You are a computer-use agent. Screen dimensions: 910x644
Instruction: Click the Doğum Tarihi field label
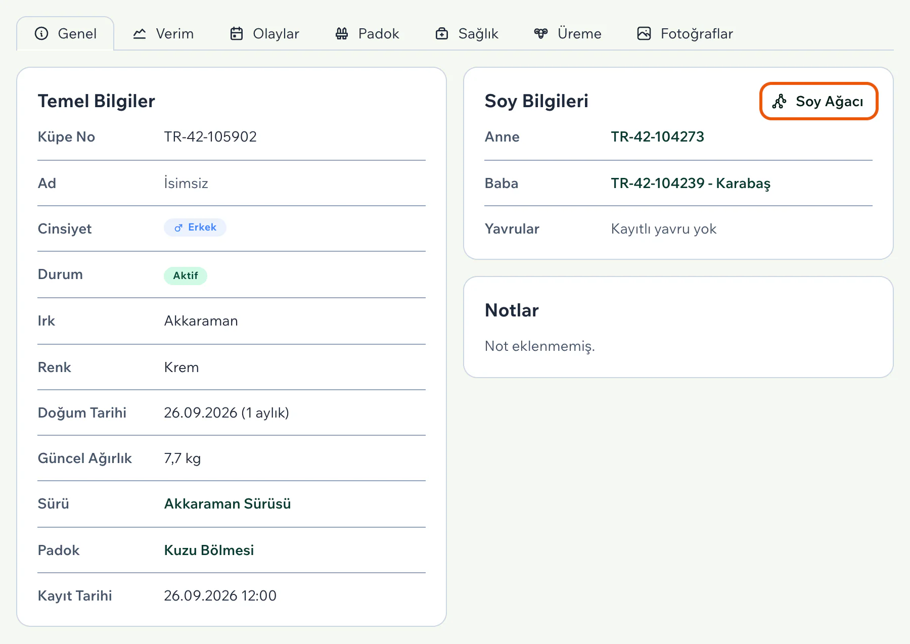[x=82, y=412]
